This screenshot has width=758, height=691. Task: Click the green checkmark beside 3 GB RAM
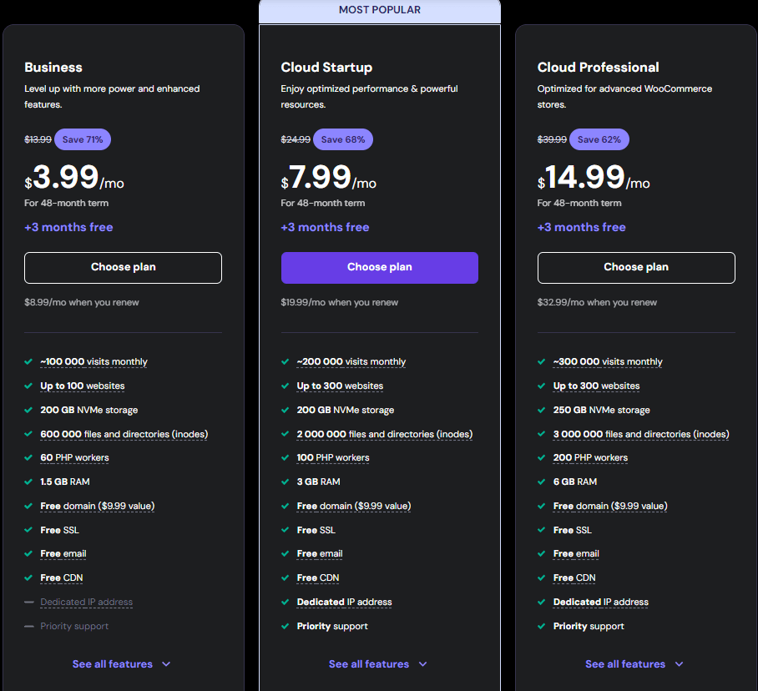(286, 482)
